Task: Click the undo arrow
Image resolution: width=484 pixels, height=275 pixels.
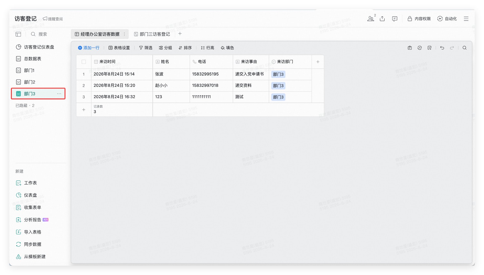Action: (x=442, y=48)
